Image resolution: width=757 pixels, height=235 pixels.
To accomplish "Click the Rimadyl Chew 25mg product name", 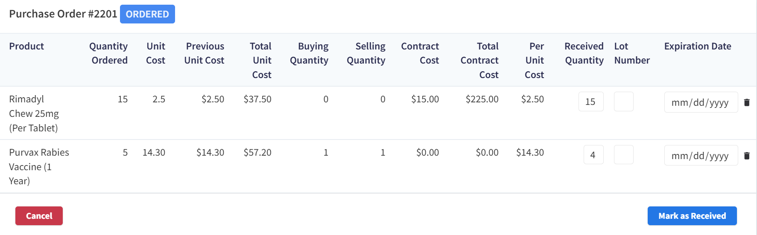I will [x=34, y=113].
